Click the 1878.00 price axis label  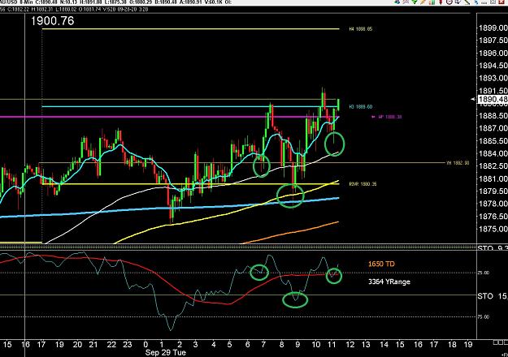coord(493,204)
